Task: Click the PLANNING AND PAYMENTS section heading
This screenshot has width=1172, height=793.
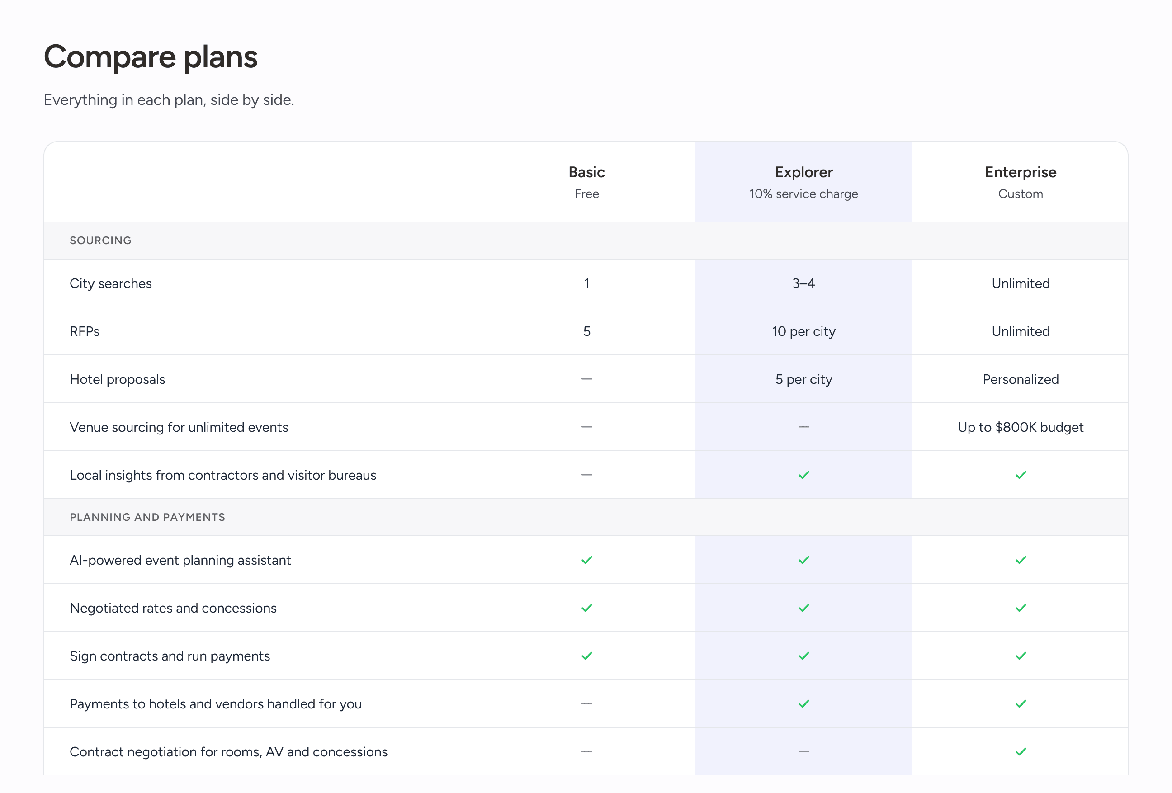Action: point(147,517)
